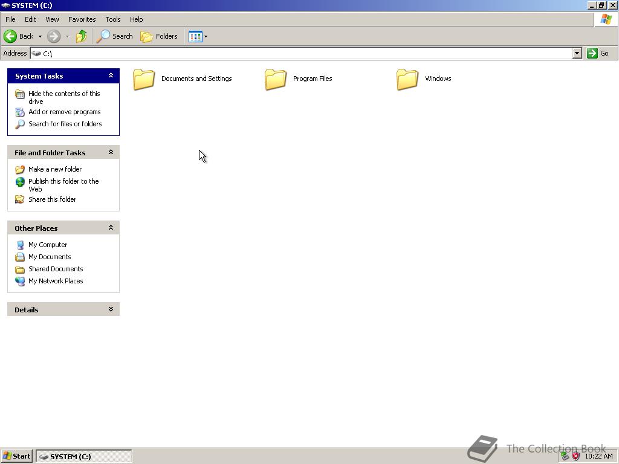The height and width of the screenshot is (464, 619).
Task: Click the Shared Documents folder icon
Action: [x=20, y=269]
